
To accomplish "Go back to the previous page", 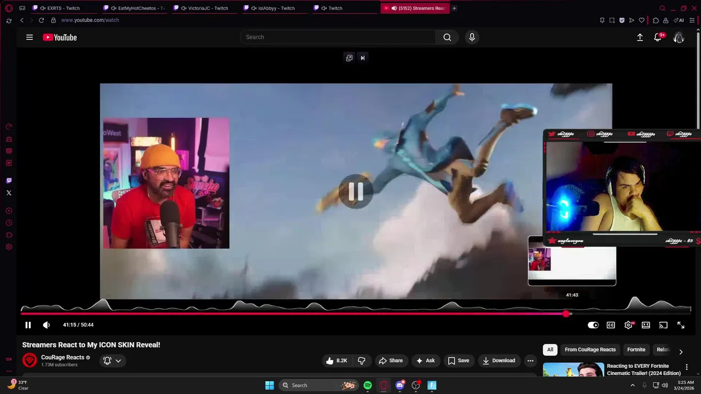I will [x=22, y=20].
